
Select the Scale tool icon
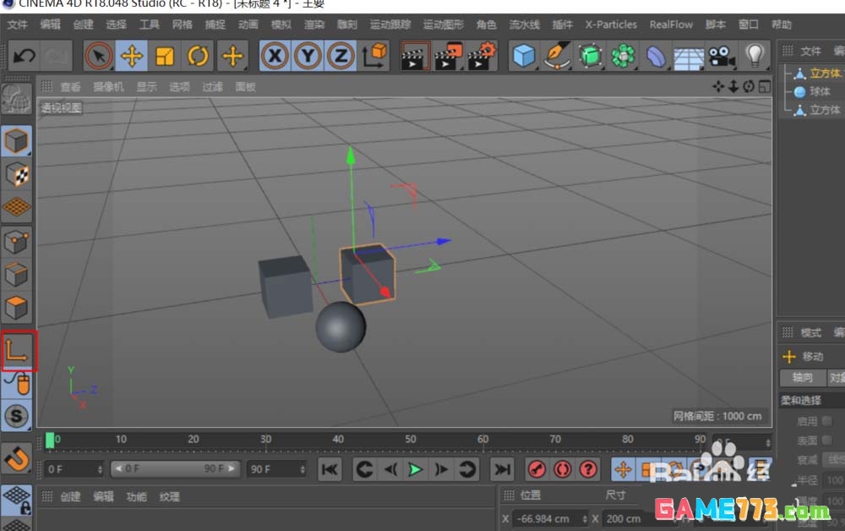(x=165, y=56)
